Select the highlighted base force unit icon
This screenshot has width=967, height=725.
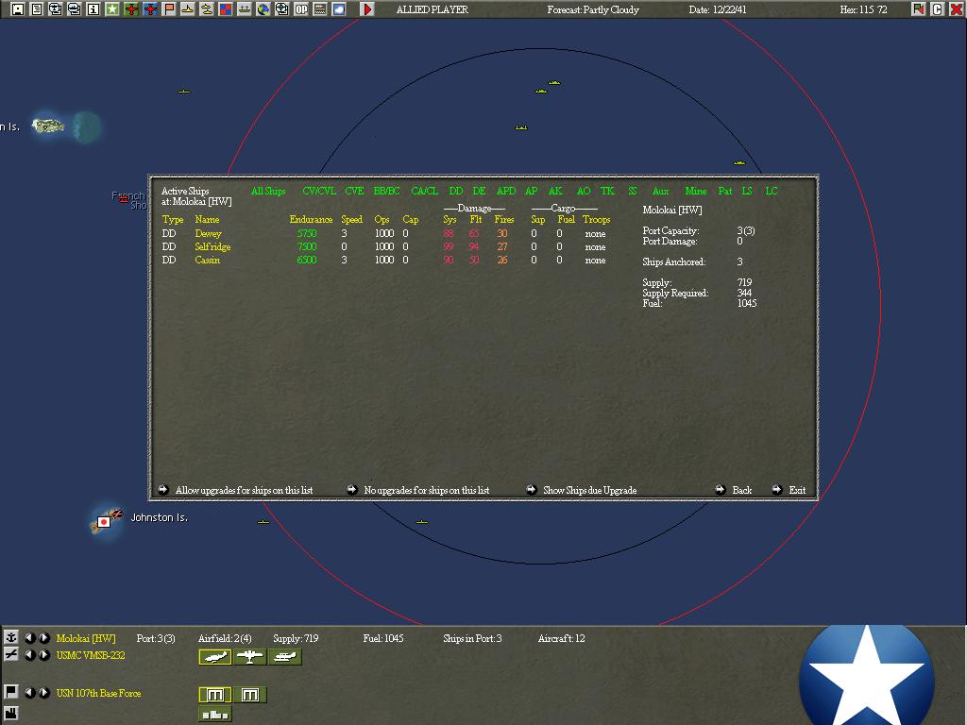point(215,695)
